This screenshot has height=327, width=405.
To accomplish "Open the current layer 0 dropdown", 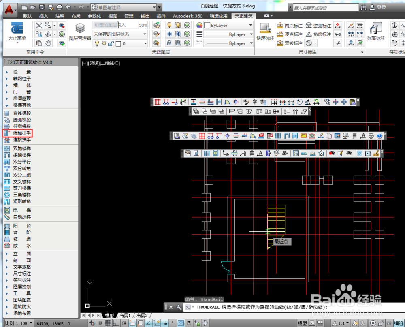I will (x=120, y=43).
